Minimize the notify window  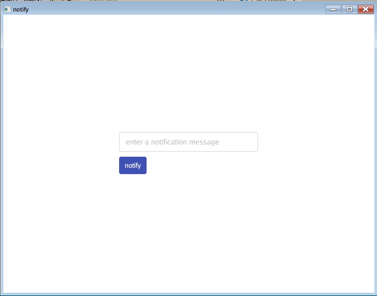pyautogui.click(x=333, y=9)
